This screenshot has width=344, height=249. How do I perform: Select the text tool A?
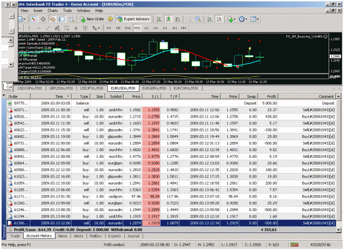coord(76,28)
